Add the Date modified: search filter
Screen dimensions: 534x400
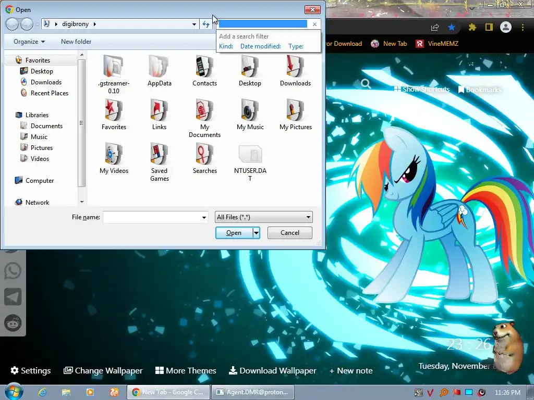[261, 46]
